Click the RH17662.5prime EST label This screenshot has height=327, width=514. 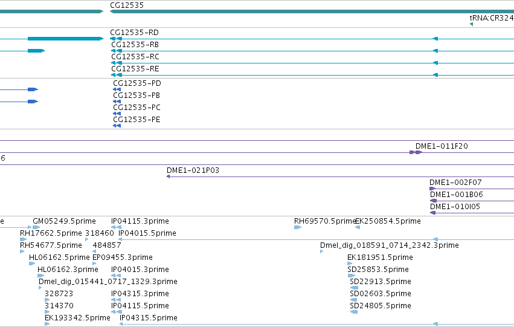coord(51,233)
